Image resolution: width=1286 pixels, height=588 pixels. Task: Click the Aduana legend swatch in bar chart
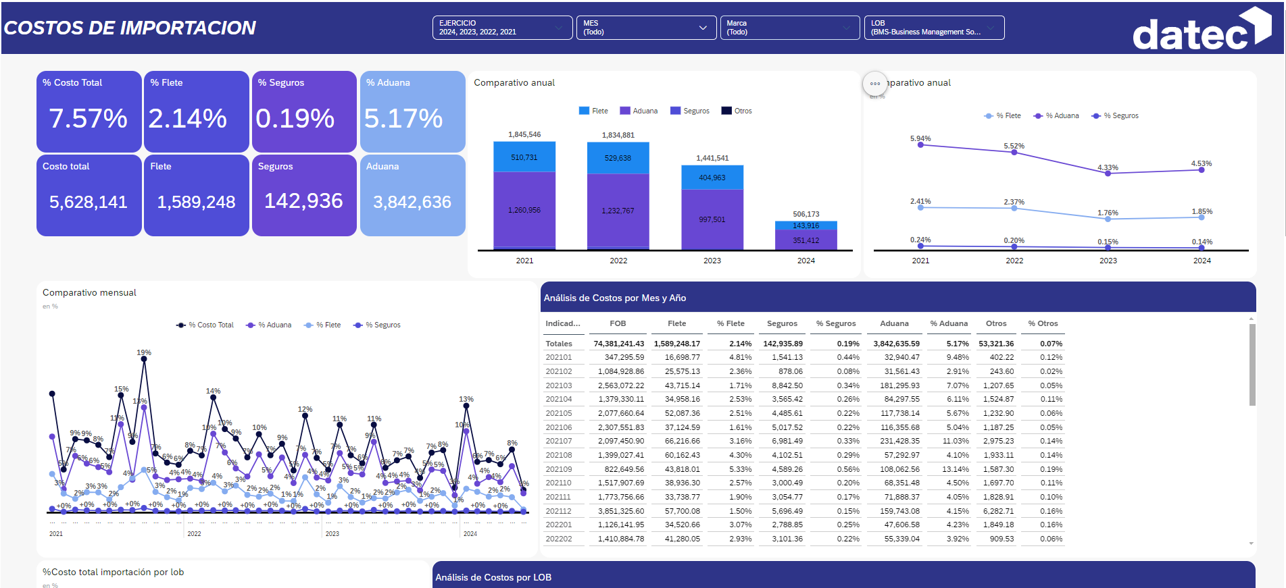(x=625, y=111)
